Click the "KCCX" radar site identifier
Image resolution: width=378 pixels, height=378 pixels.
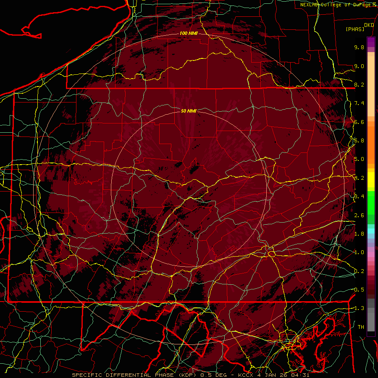245,375
